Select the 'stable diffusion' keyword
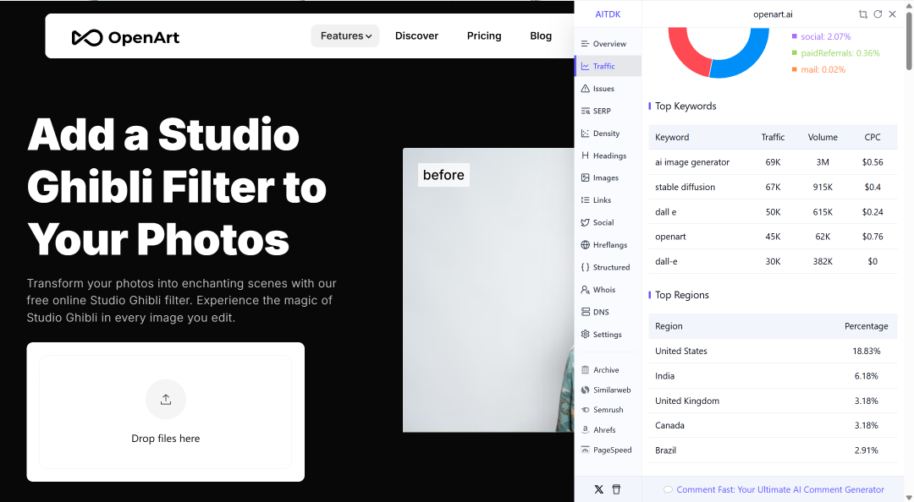The width and height of the screenshot is (914, 502). click(685, 187)
